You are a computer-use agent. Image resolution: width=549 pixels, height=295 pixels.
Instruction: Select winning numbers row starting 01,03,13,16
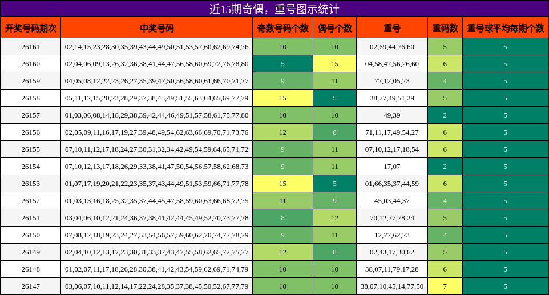click(156, 201)
